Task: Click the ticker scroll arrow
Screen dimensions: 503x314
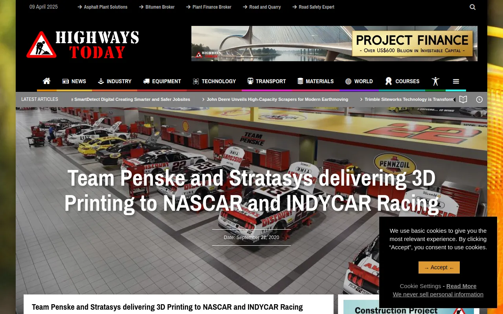Action: pyautogui.click(x=454, y=100)
